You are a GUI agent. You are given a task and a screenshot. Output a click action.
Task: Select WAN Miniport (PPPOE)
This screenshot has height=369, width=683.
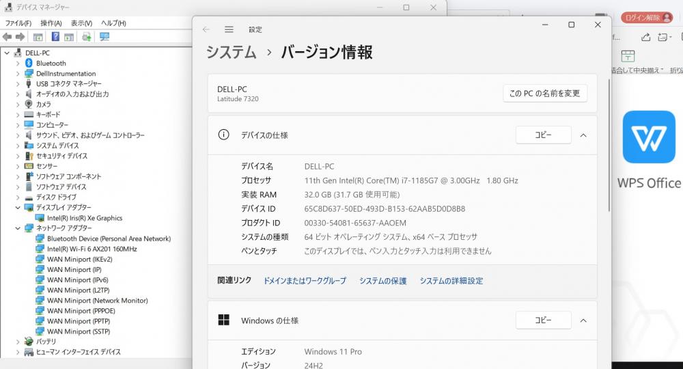pos(81,311)
